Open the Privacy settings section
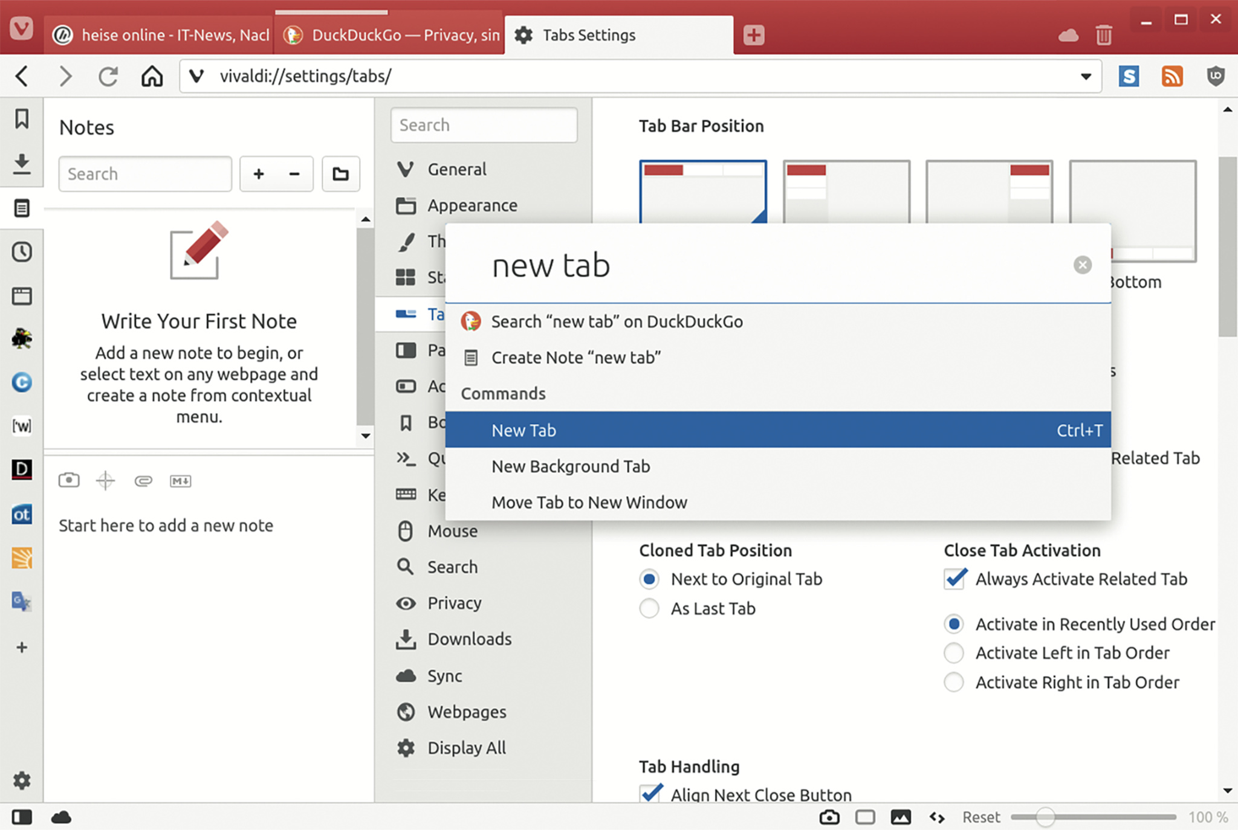 click(454, 603)
